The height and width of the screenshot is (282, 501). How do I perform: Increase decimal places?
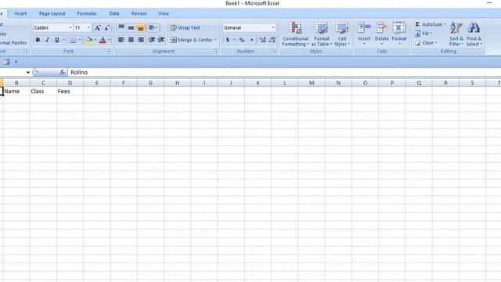263,40
